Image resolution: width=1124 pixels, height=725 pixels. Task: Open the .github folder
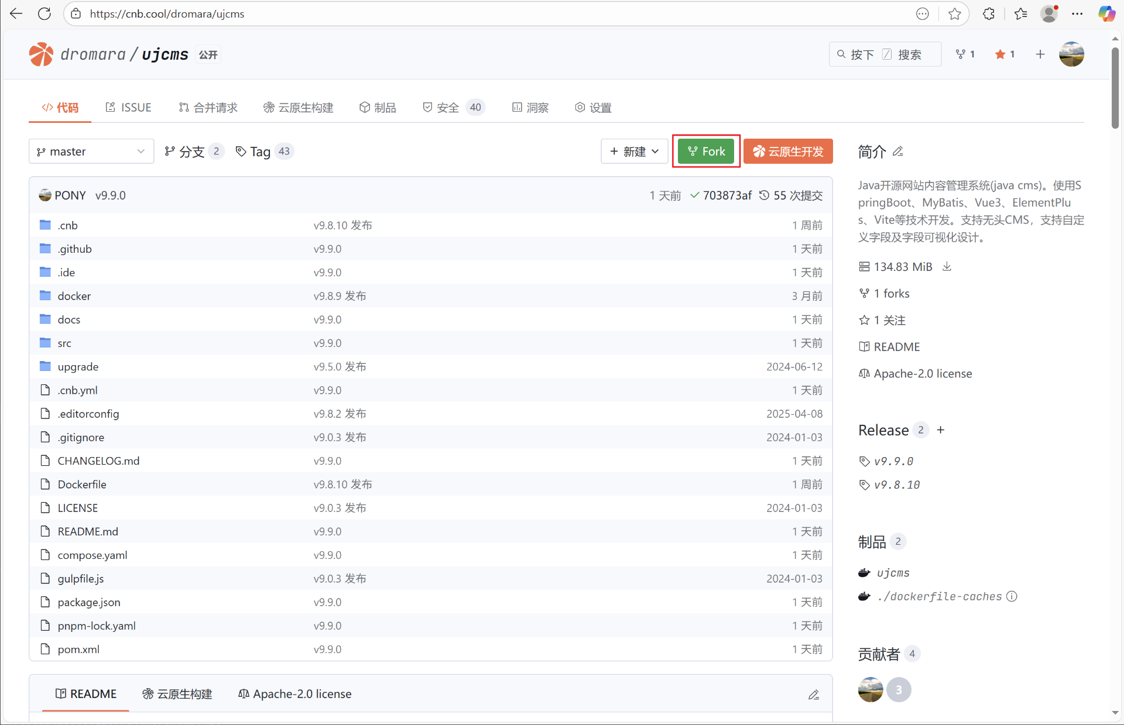click(74, 249)
